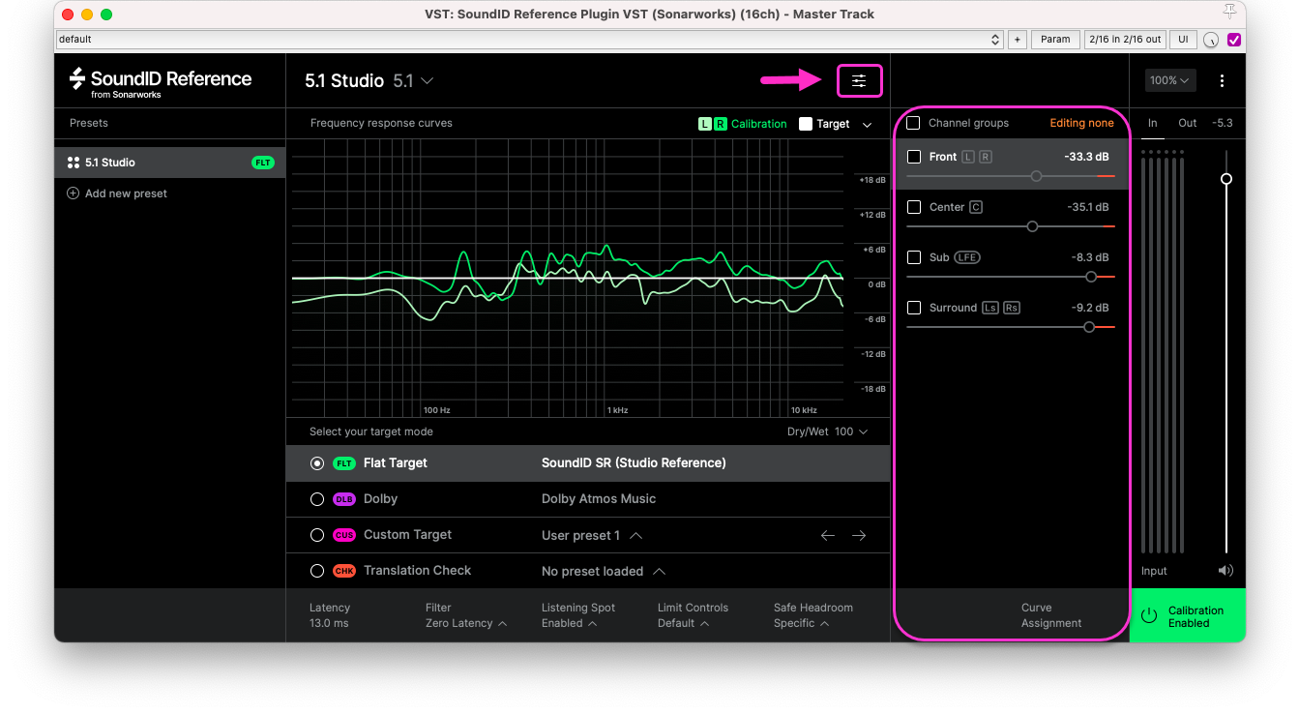This screenshot has width=1299, height=714.
Task: Click the next custom preset right arrow
Action: coord(859,535)
